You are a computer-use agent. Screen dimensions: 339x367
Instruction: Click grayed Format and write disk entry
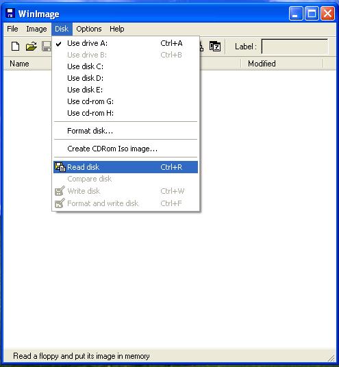125,203
